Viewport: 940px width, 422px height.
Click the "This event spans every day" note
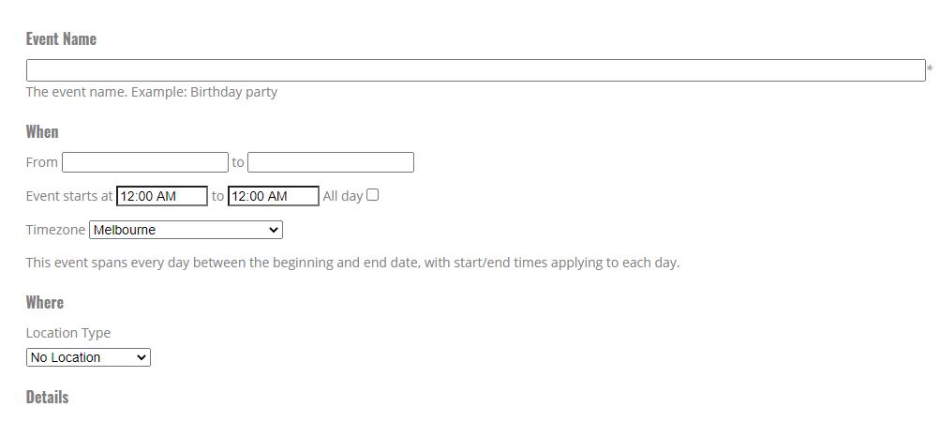point(352,263)
